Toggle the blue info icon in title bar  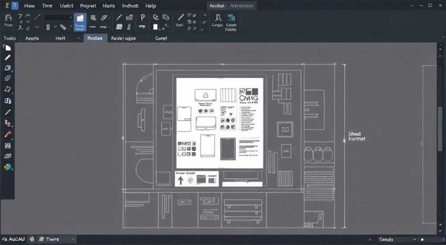pyautogui.click(x=14, y=5)
